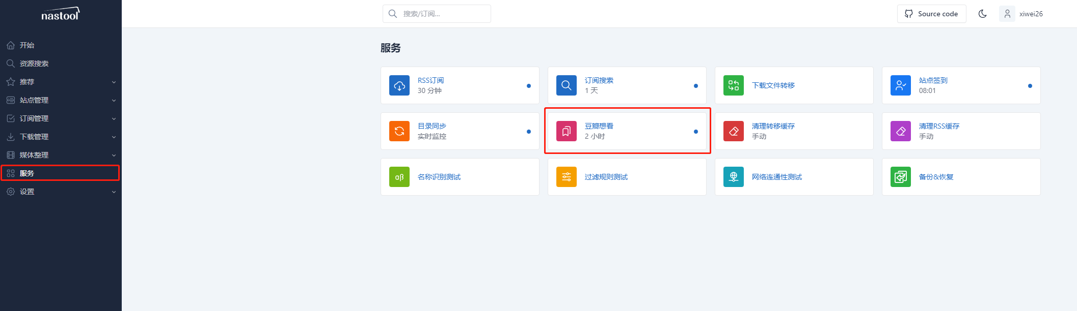Screen dimensions: 1077x311
Task: Open the 备份&恢复 service link
Action: tap(936, 177)
